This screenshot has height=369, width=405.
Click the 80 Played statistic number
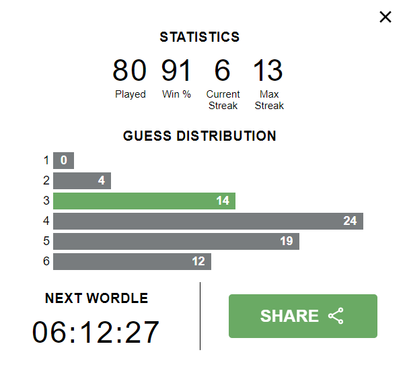[x=130, y=70]
